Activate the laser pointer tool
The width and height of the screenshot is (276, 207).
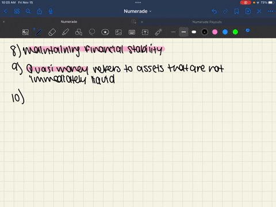pos(158,32)
